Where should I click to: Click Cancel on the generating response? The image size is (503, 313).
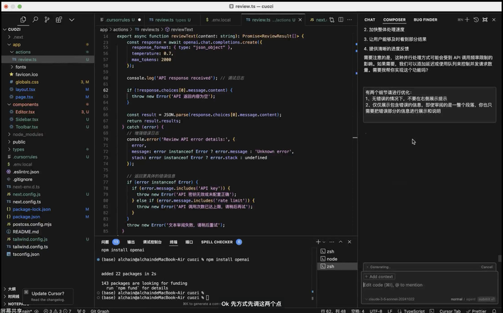coord(487,267)
